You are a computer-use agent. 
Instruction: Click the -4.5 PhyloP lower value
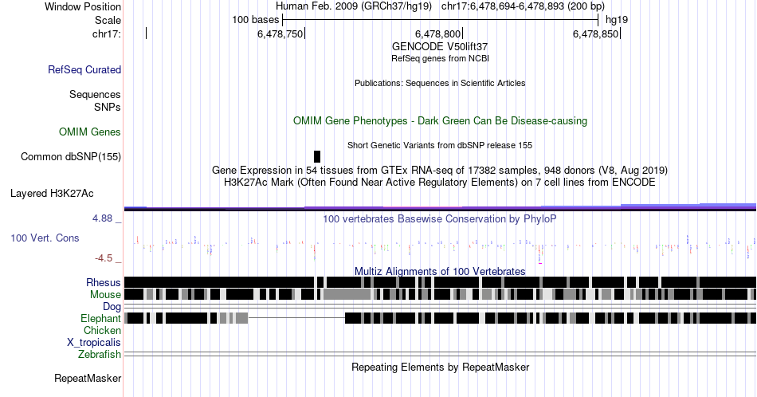pos(104,258)
